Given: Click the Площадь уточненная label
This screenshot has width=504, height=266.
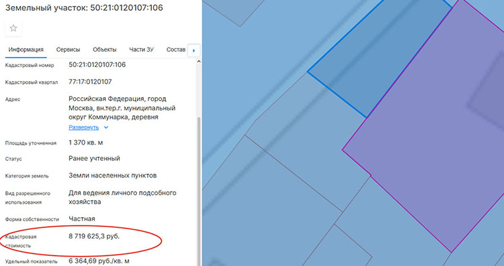Looking at the screenshot, I should pos(31,143).
